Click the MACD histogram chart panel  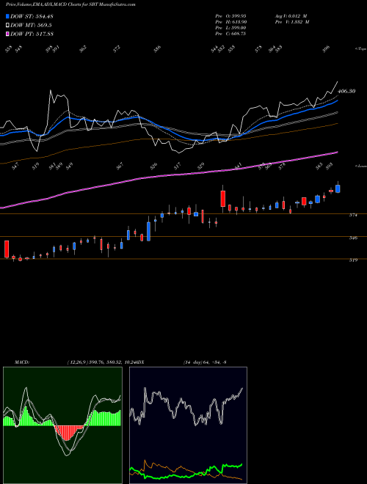[x=62, y=425]
